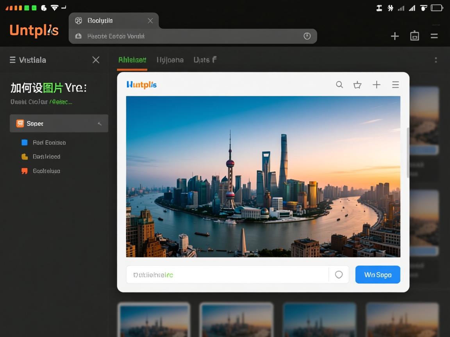Image resolution: width=450 pixels, height=337 pixels.
Task: Switch to the Hjlpana tab
Action: point(170,60)
